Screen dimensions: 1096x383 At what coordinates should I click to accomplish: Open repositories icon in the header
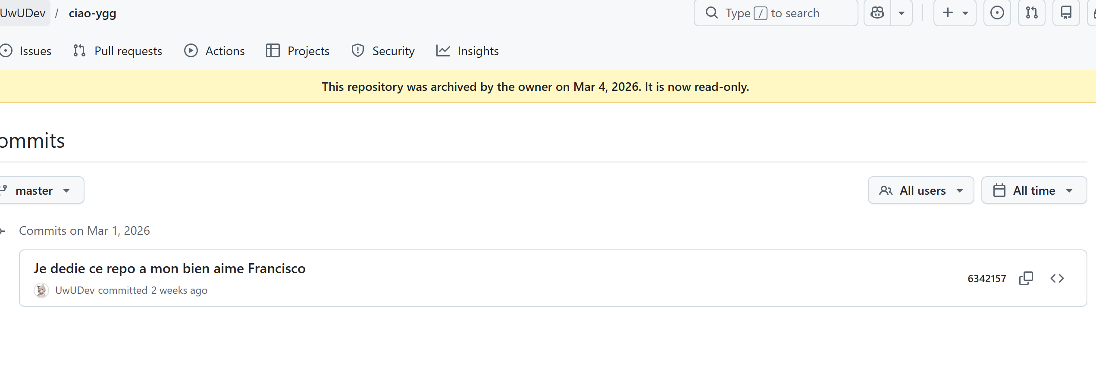click(1066, 13)
